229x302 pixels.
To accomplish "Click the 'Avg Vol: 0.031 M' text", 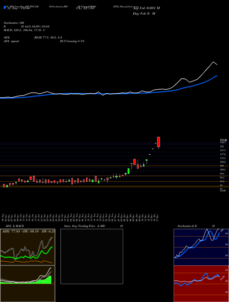I will click(146, 8).
